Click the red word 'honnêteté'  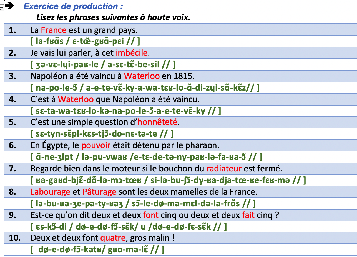click(157, 122)
